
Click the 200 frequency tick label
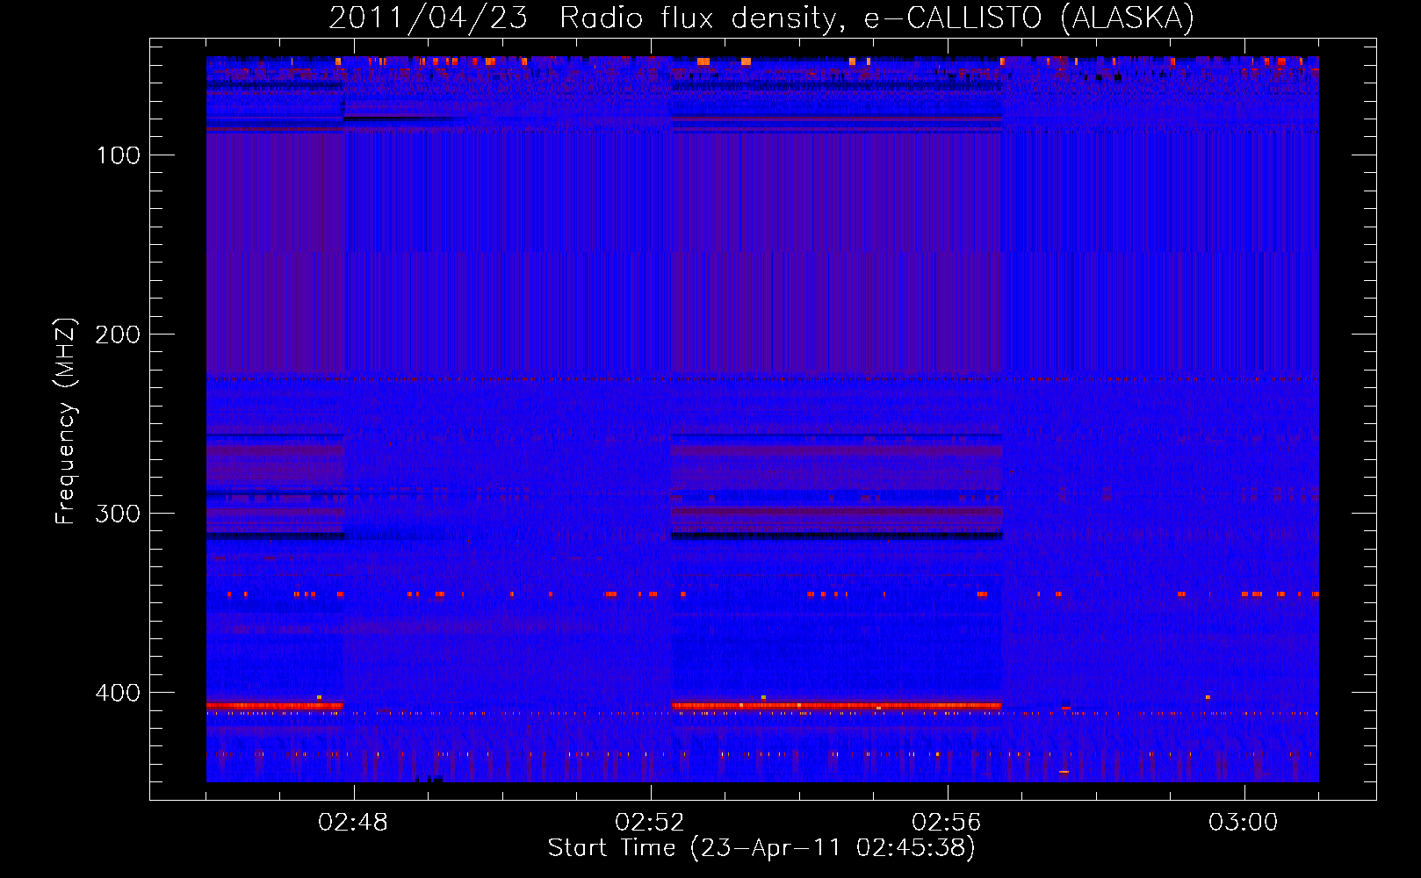coord(118,335)
